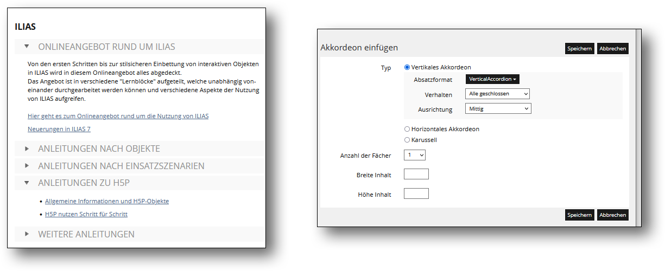The image size is (665, 271).
Task: Choose the Karussell type option
Action: click(407, 140)
